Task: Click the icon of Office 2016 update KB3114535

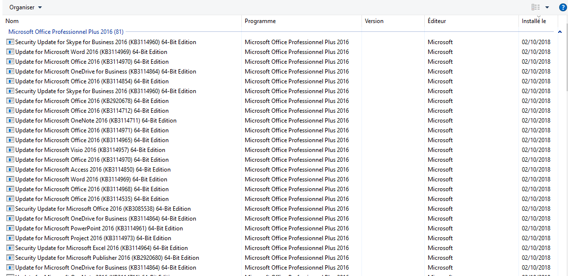Action: [x=10, y=199]
